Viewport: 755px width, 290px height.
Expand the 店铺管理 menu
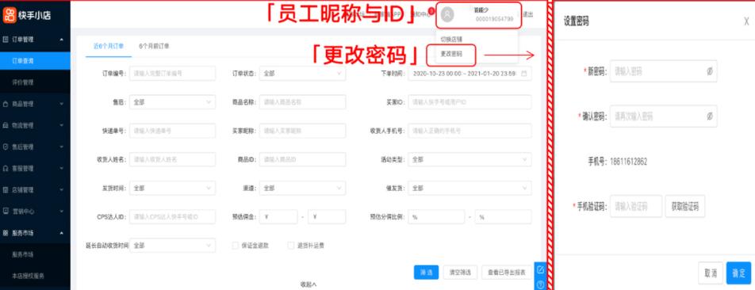pos(62,189)
